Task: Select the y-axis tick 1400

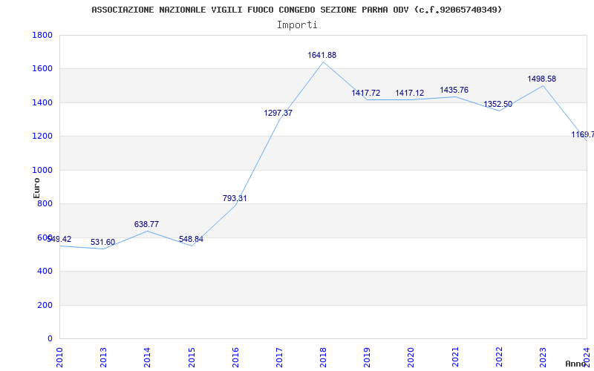Action: (42, 102)
